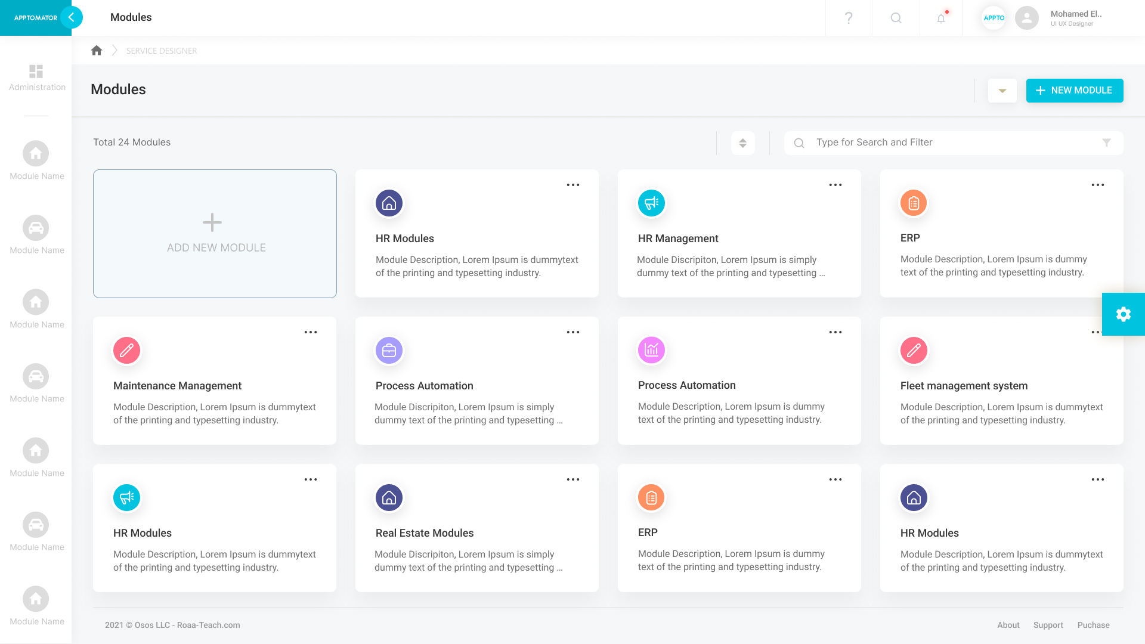This screenshot has height=644, width=1145.
Task: Open the three-dot menu on the HR Management card
Action: pyautogui.click(x=835, y=185)
